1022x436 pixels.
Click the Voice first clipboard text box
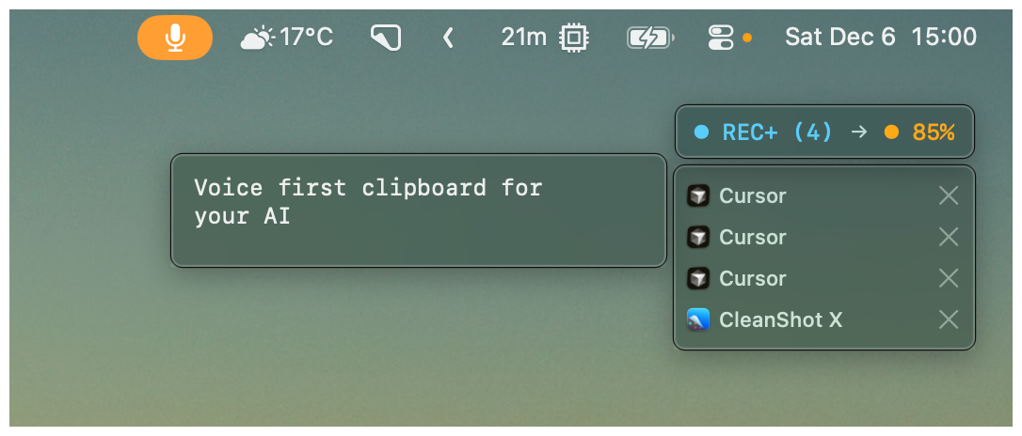click(x=419, y=210)
